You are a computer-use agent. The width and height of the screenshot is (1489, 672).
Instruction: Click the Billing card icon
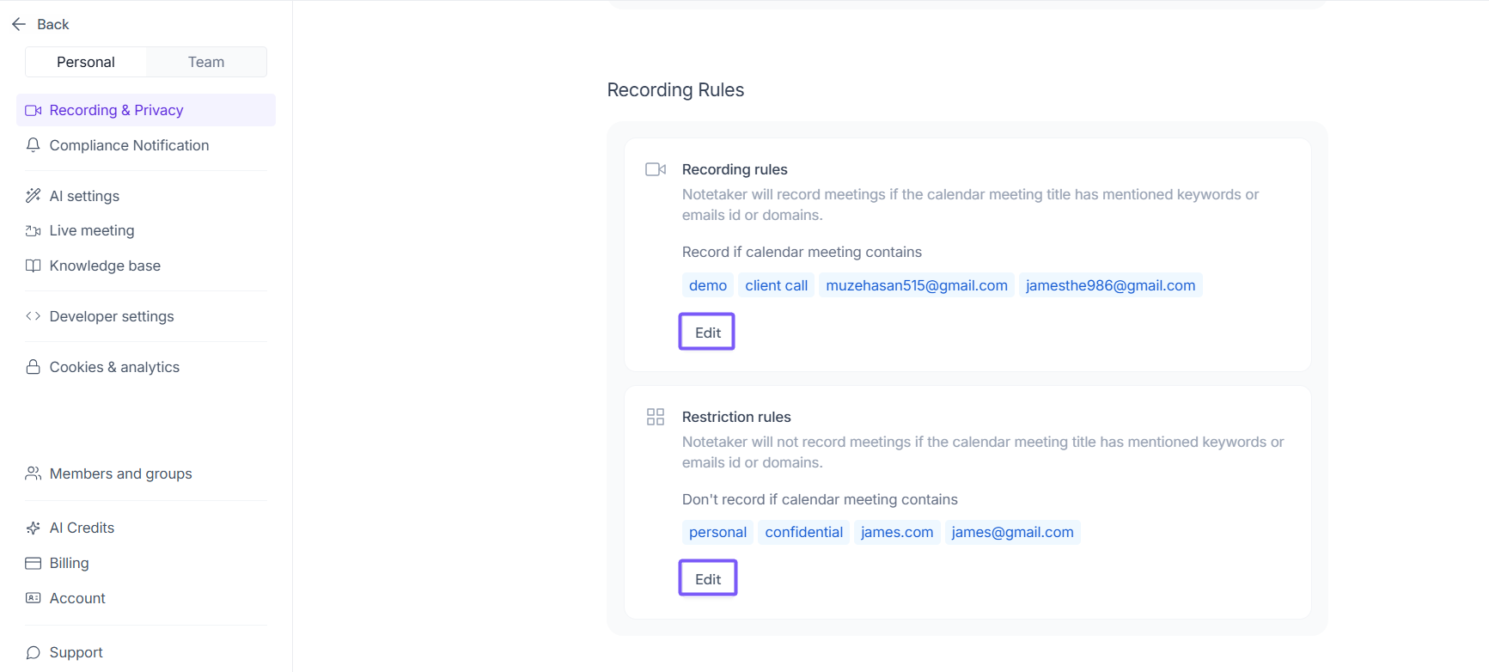click(x=34, y=563)
